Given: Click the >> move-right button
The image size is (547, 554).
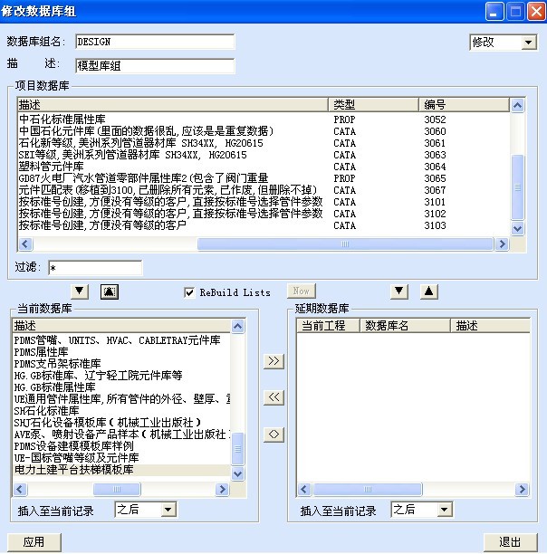Looking at the screenshot, I should 273,361.
